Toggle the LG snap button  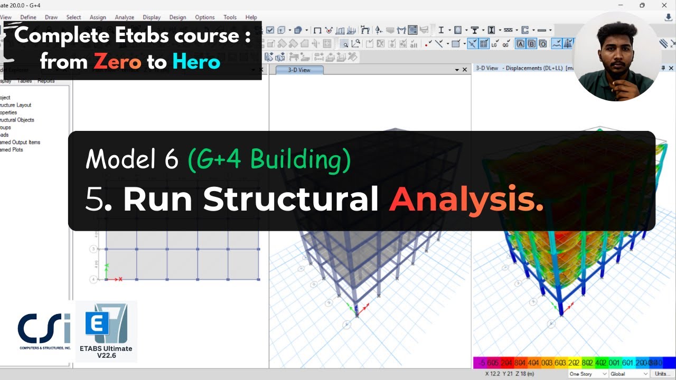point(495,44)
